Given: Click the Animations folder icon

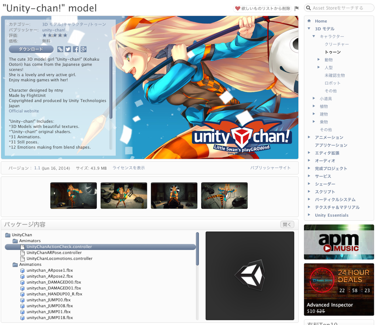Looking at the screenshot, I should pyautogui.click(x=15, y=265).
